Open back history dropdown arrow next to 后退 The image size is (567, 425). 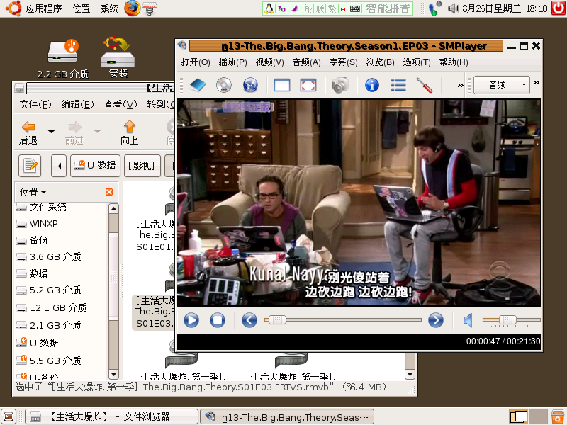click(51, 132)
